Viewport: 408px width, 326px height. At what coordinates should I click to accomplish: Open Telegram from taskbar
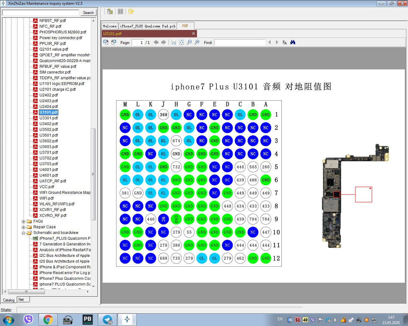pyautogui.click(x=107, y=319)
